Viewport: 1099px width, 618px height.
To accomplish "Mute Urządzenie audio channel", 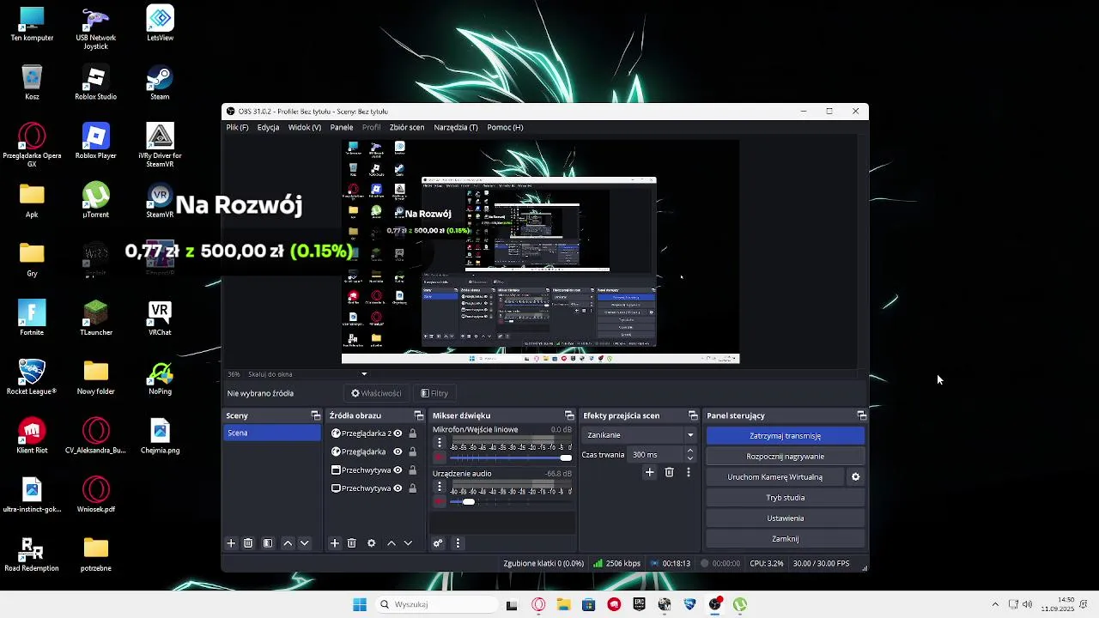I will pos(440,501).
